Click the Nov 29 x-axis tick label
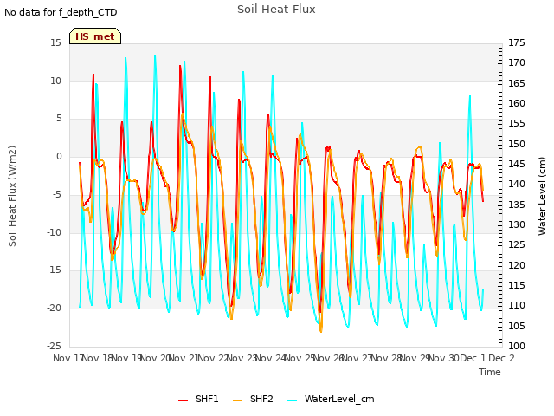Image resolution: width=554 pixels, height=416 pixels. tap(415, 358)
